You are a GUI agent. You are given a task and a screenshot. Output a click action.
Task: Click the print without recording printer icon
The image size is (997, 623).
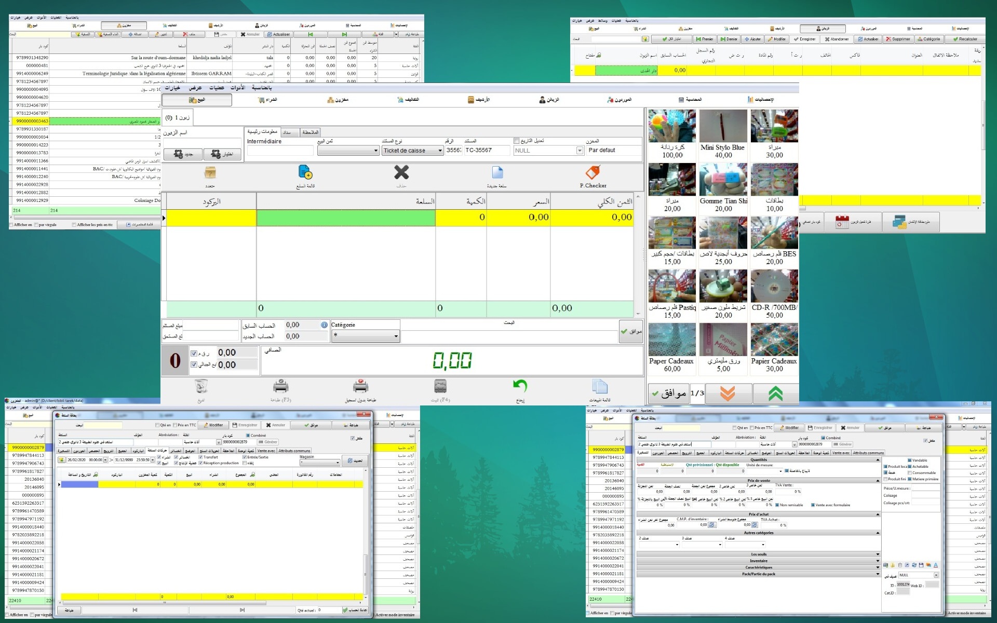(x=360, y=386)
